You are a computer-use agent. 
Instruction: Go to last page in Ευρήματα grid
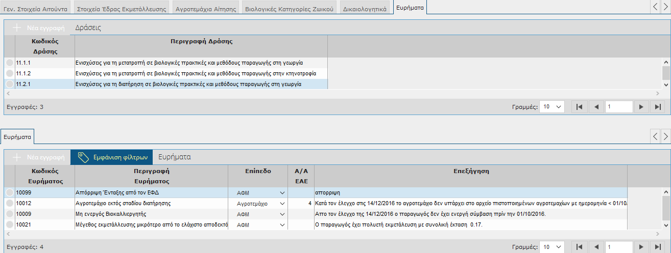pyautogui.click(x=658, y=246)
